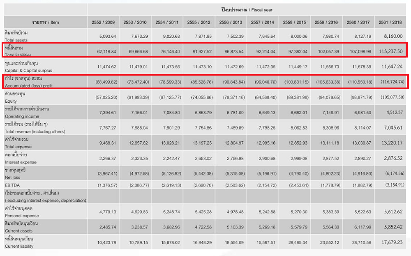Image resolution: width=411 pixels, height=256 pixels.
Task: Click the EBITDA row label
Action: pos(12,185)
